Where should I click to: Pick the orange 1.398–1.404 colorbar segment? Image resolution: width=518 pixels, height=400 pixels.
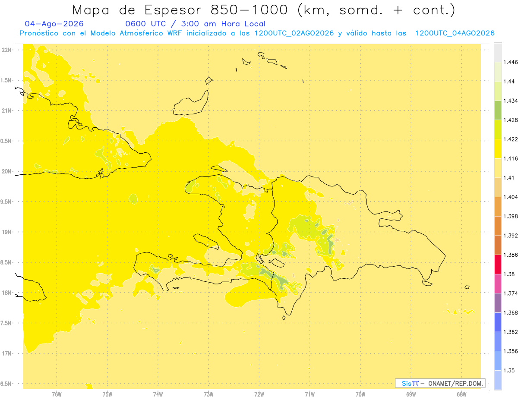point(498,207)
